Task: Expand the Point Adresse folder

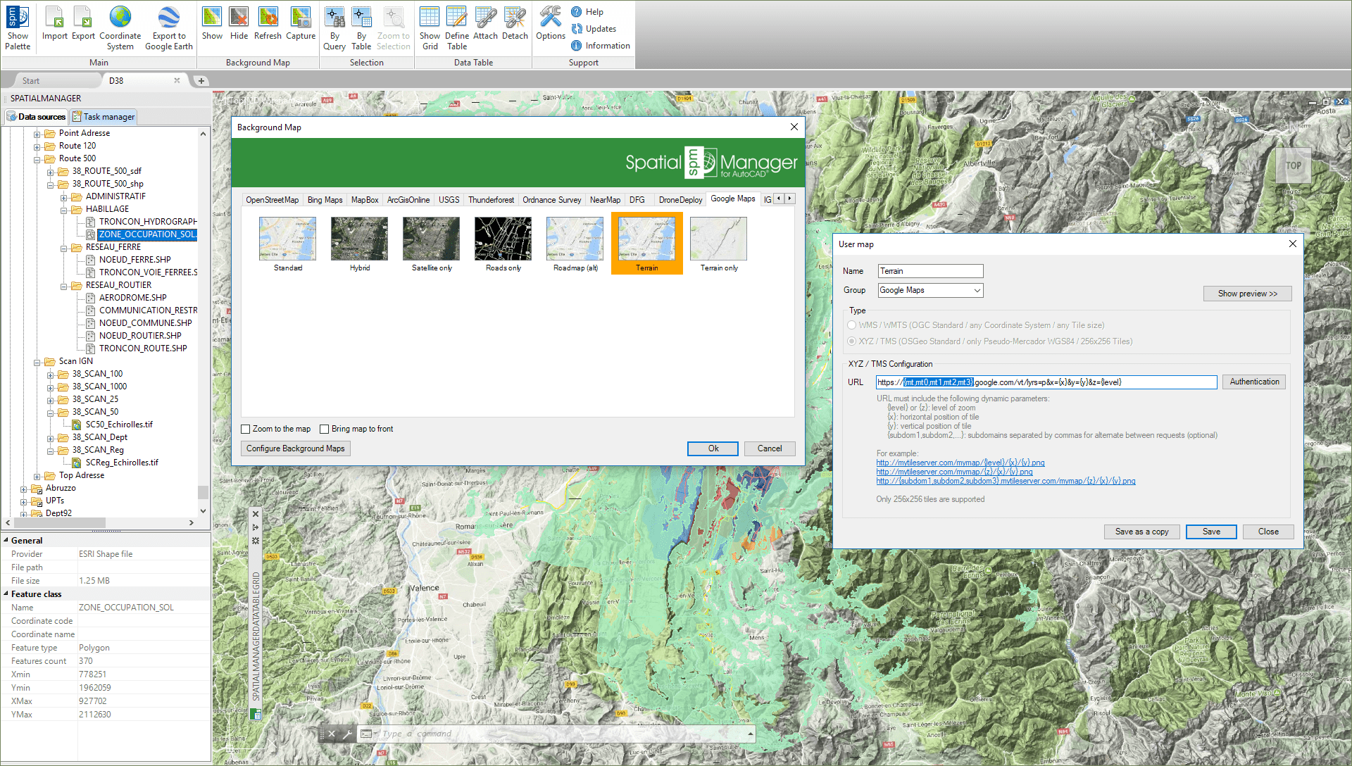Action: 37,134
